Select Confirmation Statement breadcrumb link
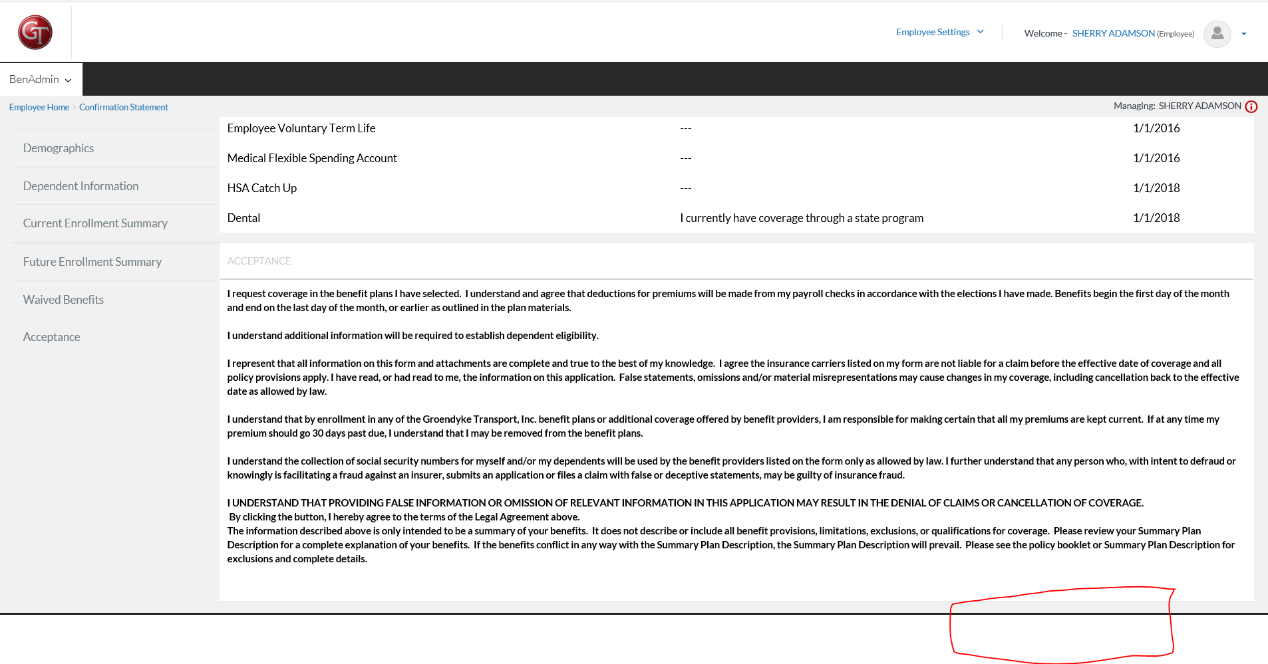This screenshot has height=664, width=1268. [124, 107]
